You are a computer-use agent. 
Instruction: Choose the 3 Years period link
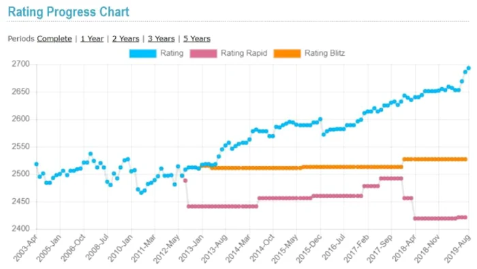click(161, 39)
